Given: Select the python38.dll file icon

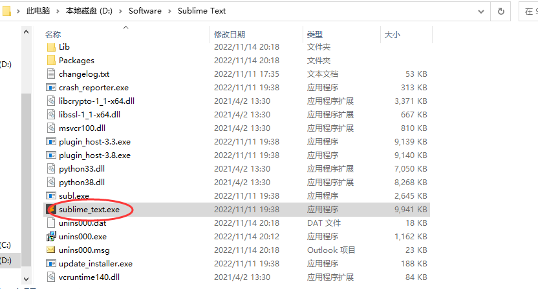Looking at the screenshot, I should click(51, 182).
